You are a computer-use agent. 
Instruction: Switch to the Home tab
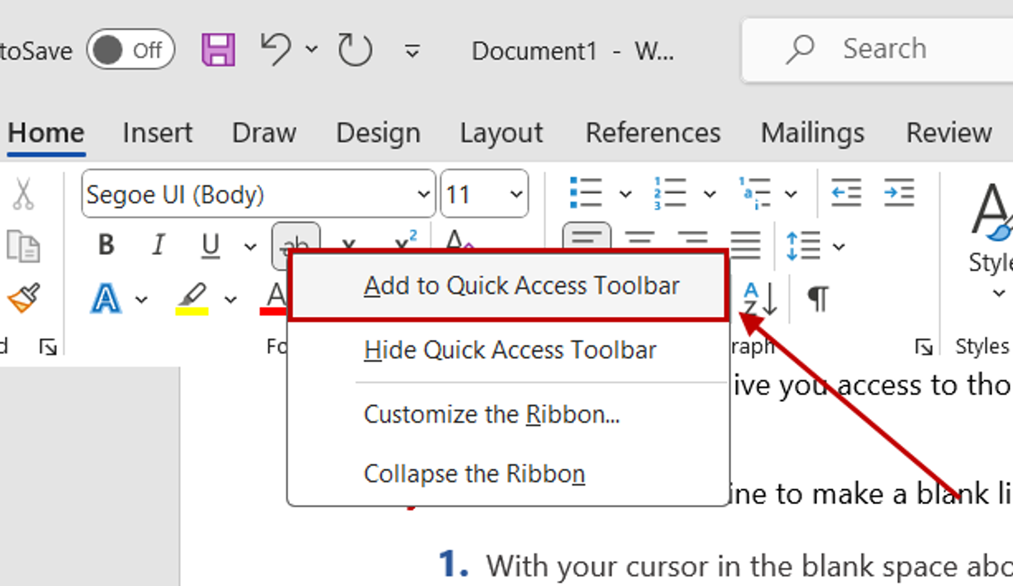coord(46,132)
